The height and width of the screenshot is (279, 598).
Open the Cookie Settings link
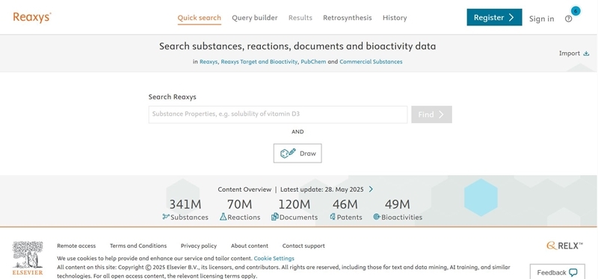274,258
